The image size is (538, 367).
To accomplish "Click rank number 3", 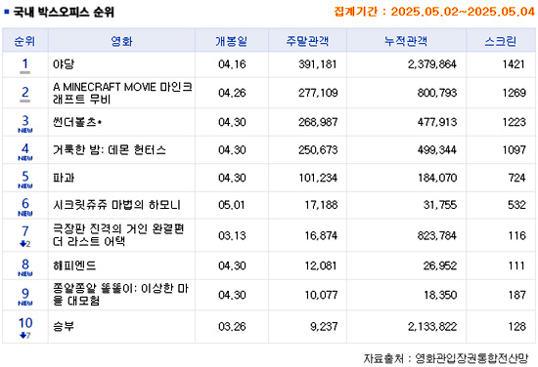I will 25,120.
